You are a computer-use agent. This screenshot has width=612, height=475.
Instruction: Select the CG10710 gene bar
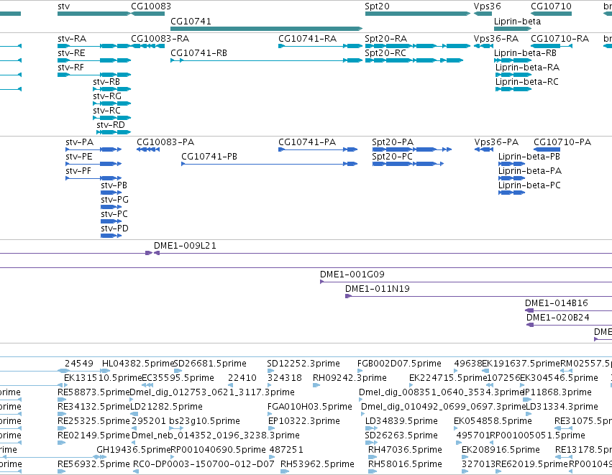tap(551, 14)
